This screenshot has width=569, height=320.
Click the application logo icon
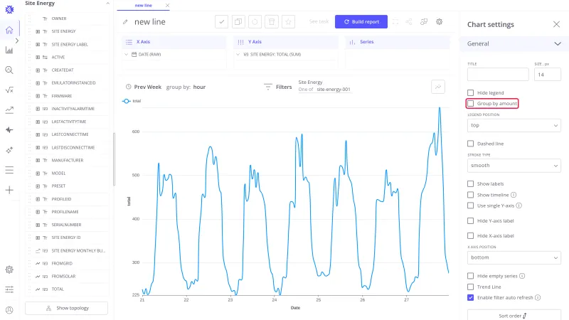point(9,9)
